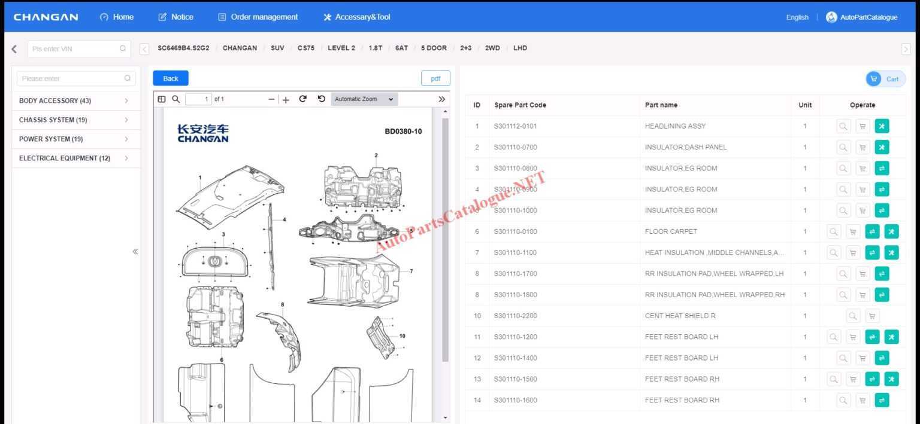Toggle the find tool in PDF toolbar
The height and width of the screenshot is (424, 920).
pos(176,99)
